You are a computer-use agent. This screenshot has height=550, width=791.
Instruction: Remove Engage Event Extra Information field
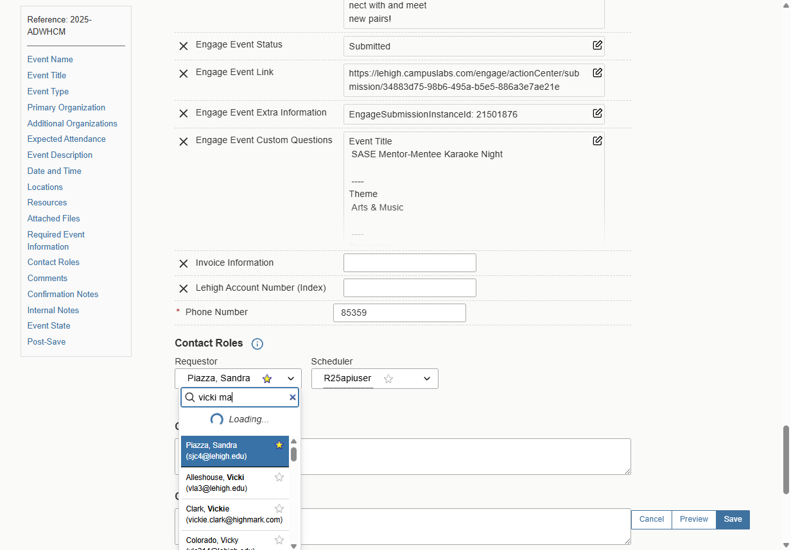[183, 114]
